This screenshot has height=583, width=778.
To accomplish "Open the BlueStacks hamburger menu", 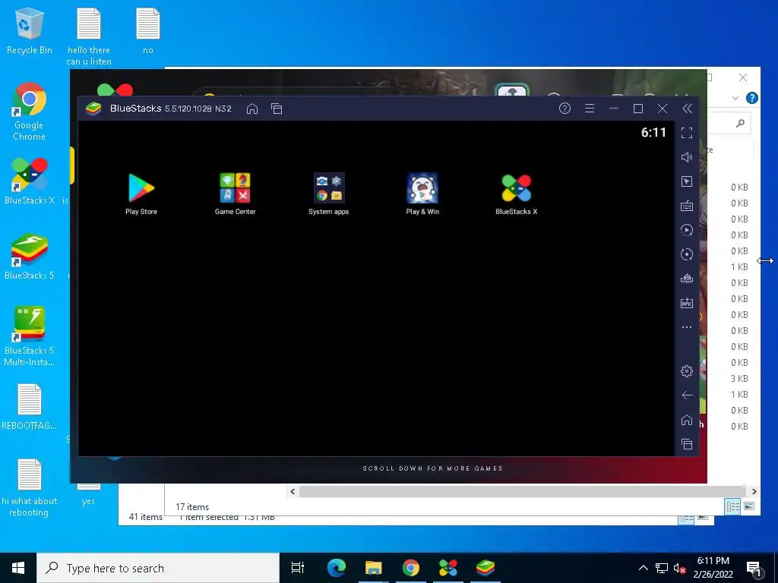I will click(x=590, y=108).
